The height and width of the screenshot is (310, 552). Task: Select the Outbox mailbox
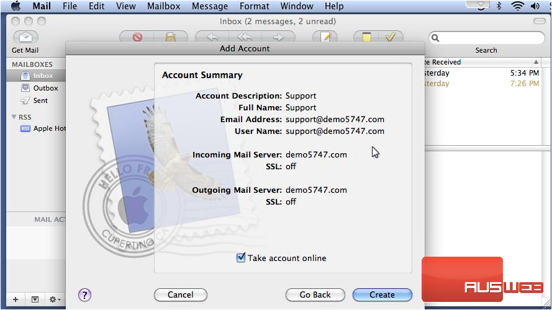(x=45, y=88)
